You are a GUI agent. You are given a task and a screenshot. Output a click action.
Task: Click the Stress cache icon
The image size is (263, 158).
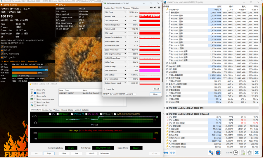tap(32, 96)
